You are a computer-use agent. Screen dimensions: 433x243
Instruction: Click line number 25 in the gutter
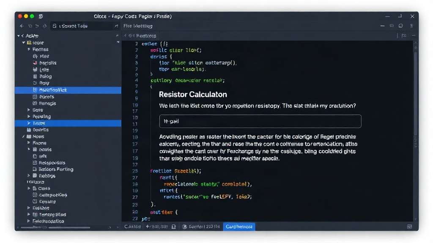tap(135, 171)
